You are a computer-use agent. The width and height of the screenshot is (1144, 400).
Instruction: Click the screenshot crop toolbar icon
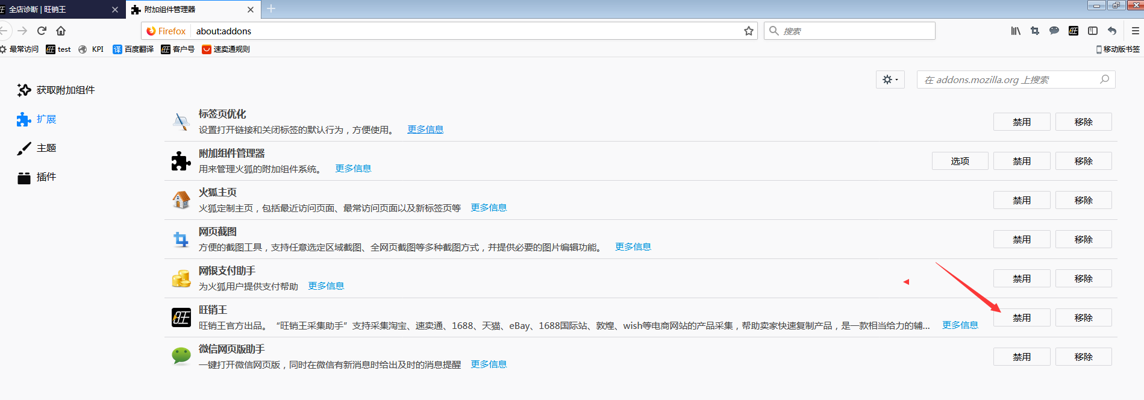pyautogui.click(x=1035, y=31)
